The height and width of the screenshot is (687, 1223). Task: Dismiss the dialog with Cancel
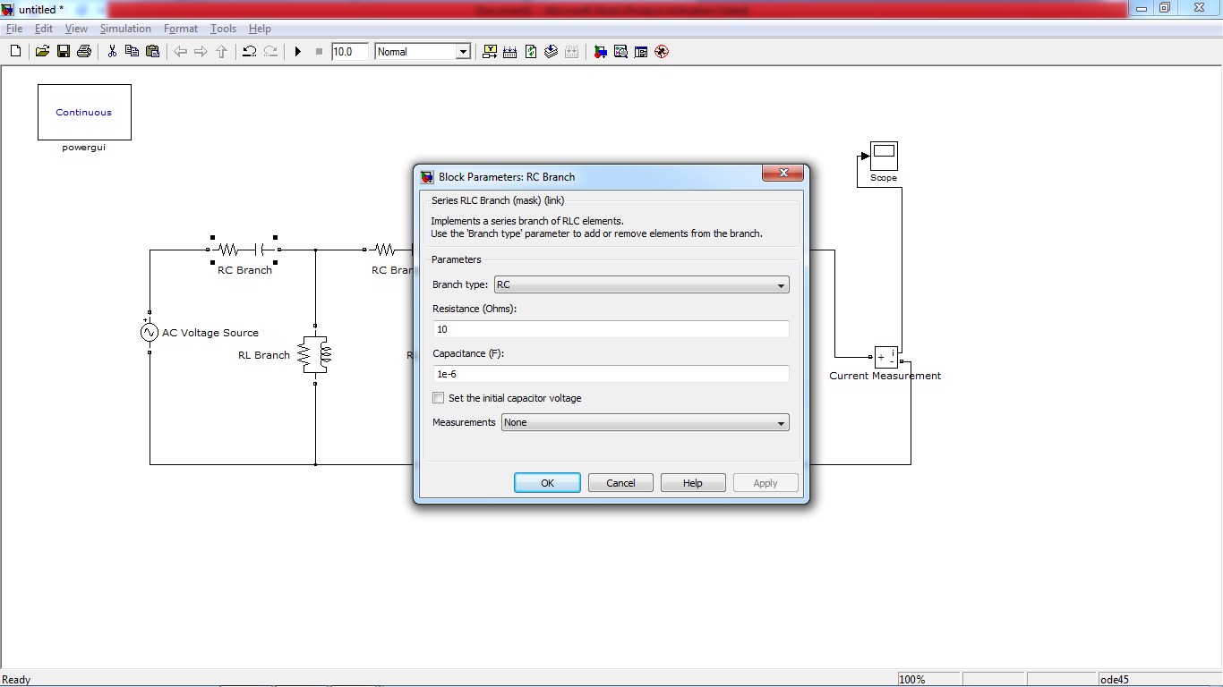pos(620,482)
